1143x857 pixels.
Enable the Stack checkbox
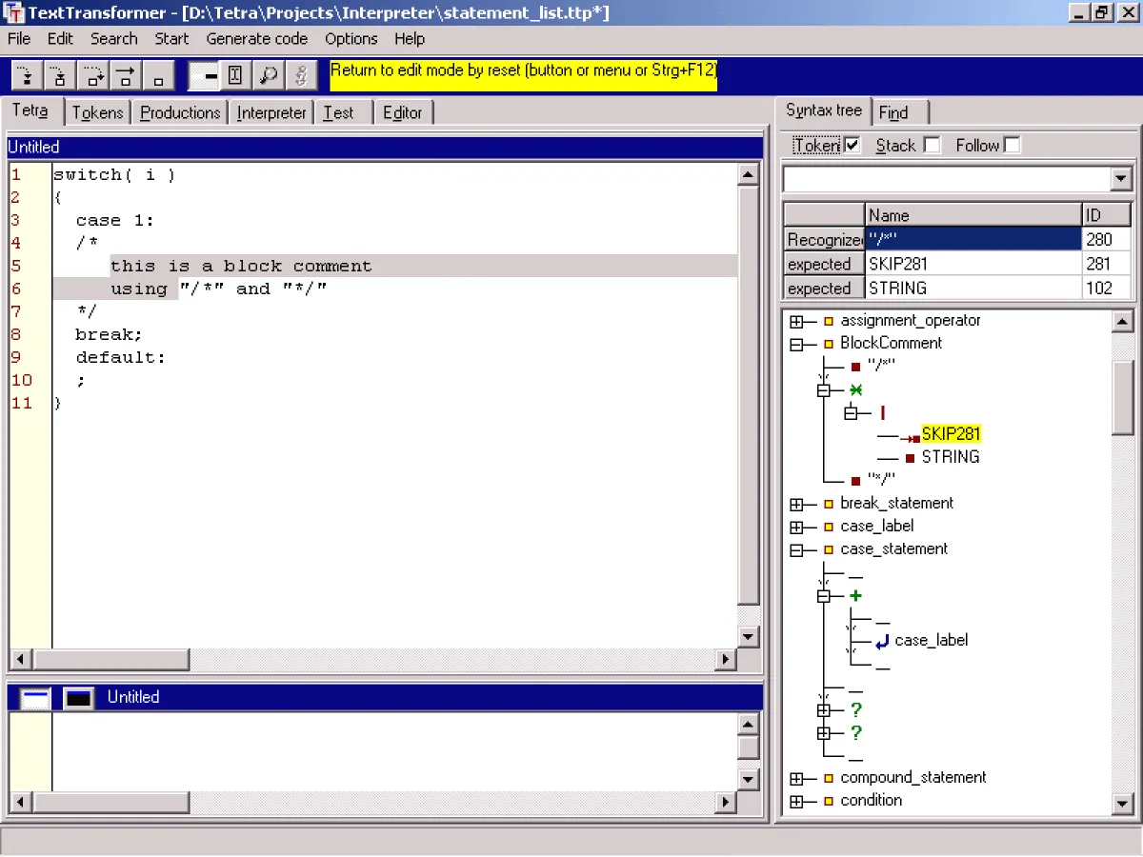931,145
